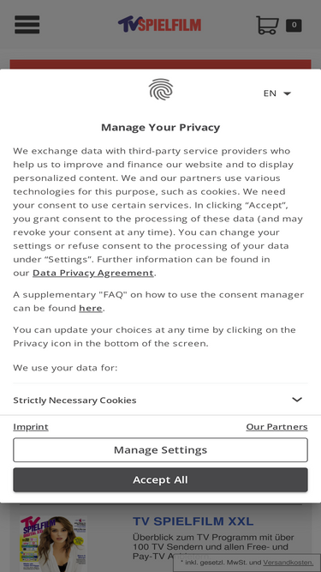Follow the FAQ "here" link

[x=90, y=308]
